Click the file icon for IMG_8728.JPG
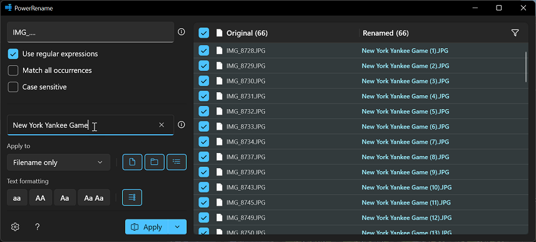The height and width of the screenshot is (242, 536). [219, 51]
